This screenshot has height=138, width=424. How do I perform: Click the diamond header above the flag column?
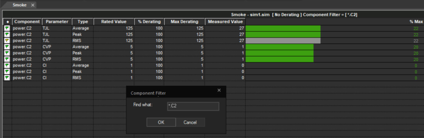click(x=7, y=22)
